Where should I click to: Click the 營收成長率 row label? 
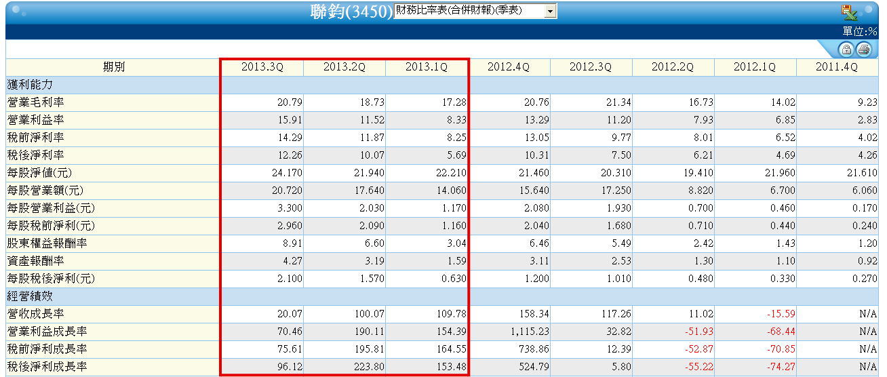click(x=35, y=314)
